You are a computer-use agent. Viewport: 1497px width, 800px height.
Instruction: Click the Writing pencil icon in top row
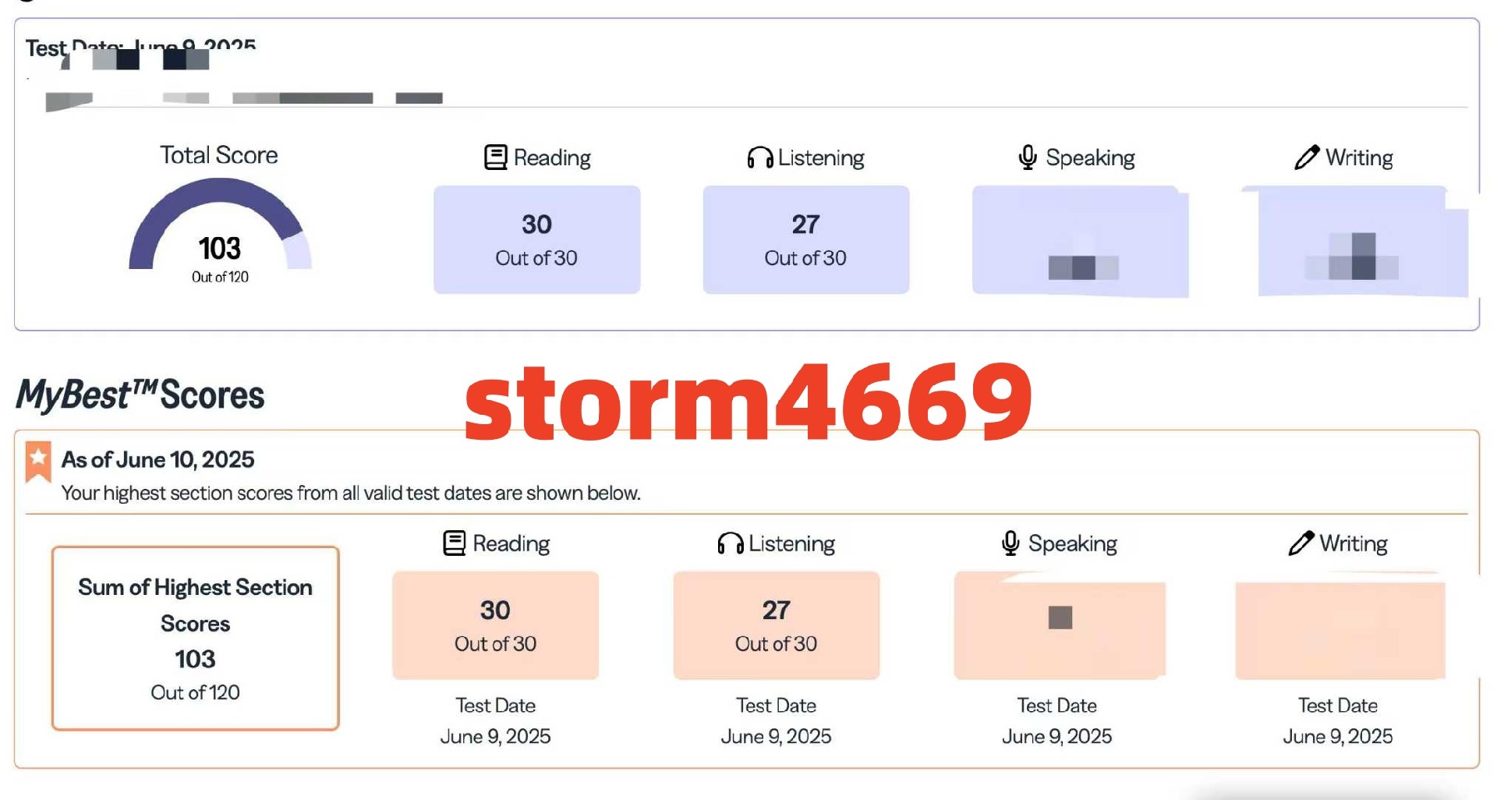tap(1307, 158)
